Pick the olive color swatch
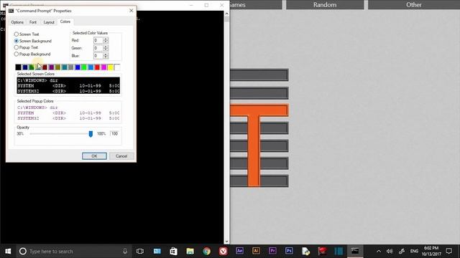The height and width of the screenshot is (258, 460). pos(57,67)
